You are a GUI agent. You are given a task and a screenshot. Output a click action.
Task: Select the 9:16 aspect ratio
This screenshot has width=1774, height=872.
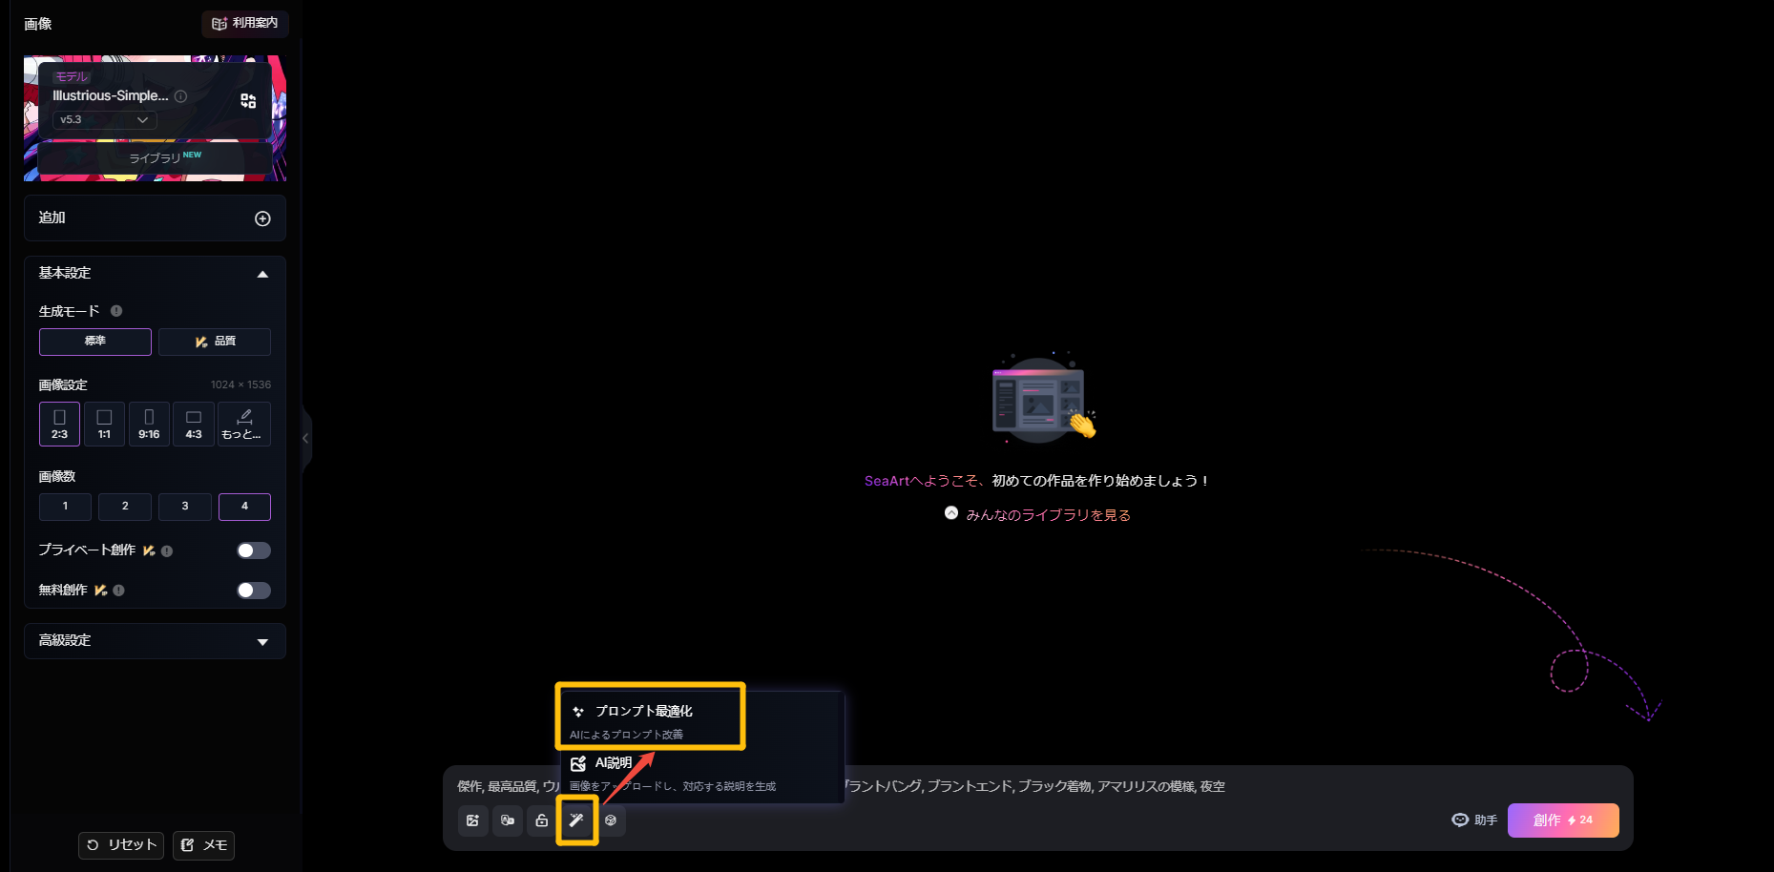click(149, 424)
